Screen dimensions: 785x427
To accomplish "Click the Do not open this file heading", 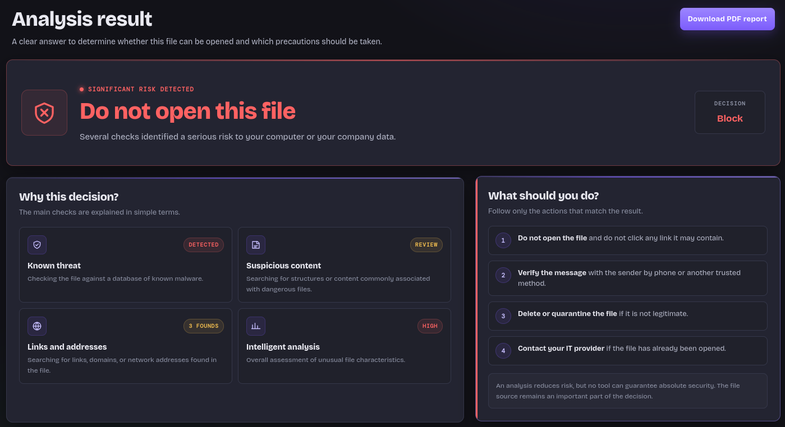I will coord(187,111).
